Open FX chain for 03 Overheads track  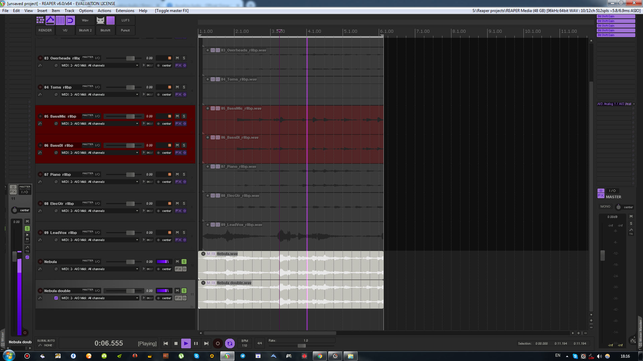[178, 66]
